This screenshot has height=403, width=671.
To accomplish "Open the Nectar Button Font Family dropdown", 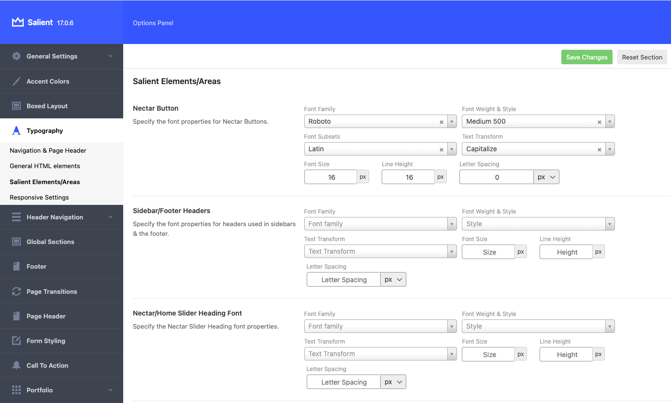I will 451,121.
